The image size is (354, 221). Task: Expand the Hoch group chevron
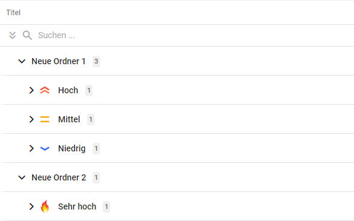click(x=31, y=90)
